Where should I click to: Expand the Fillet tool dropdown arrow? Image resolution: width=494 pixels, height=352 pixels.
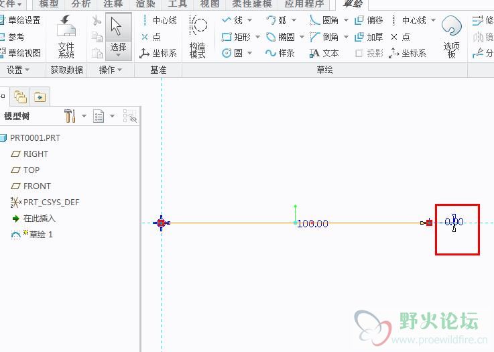coord(346,21)
